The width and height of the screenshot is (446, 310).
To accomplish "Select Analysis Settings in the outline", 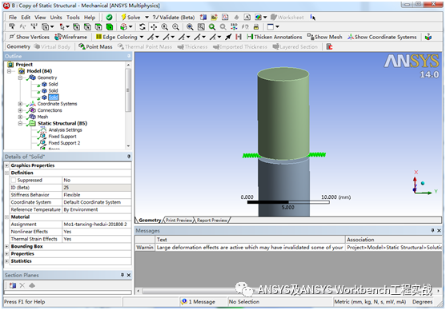I will coord(65,129).
